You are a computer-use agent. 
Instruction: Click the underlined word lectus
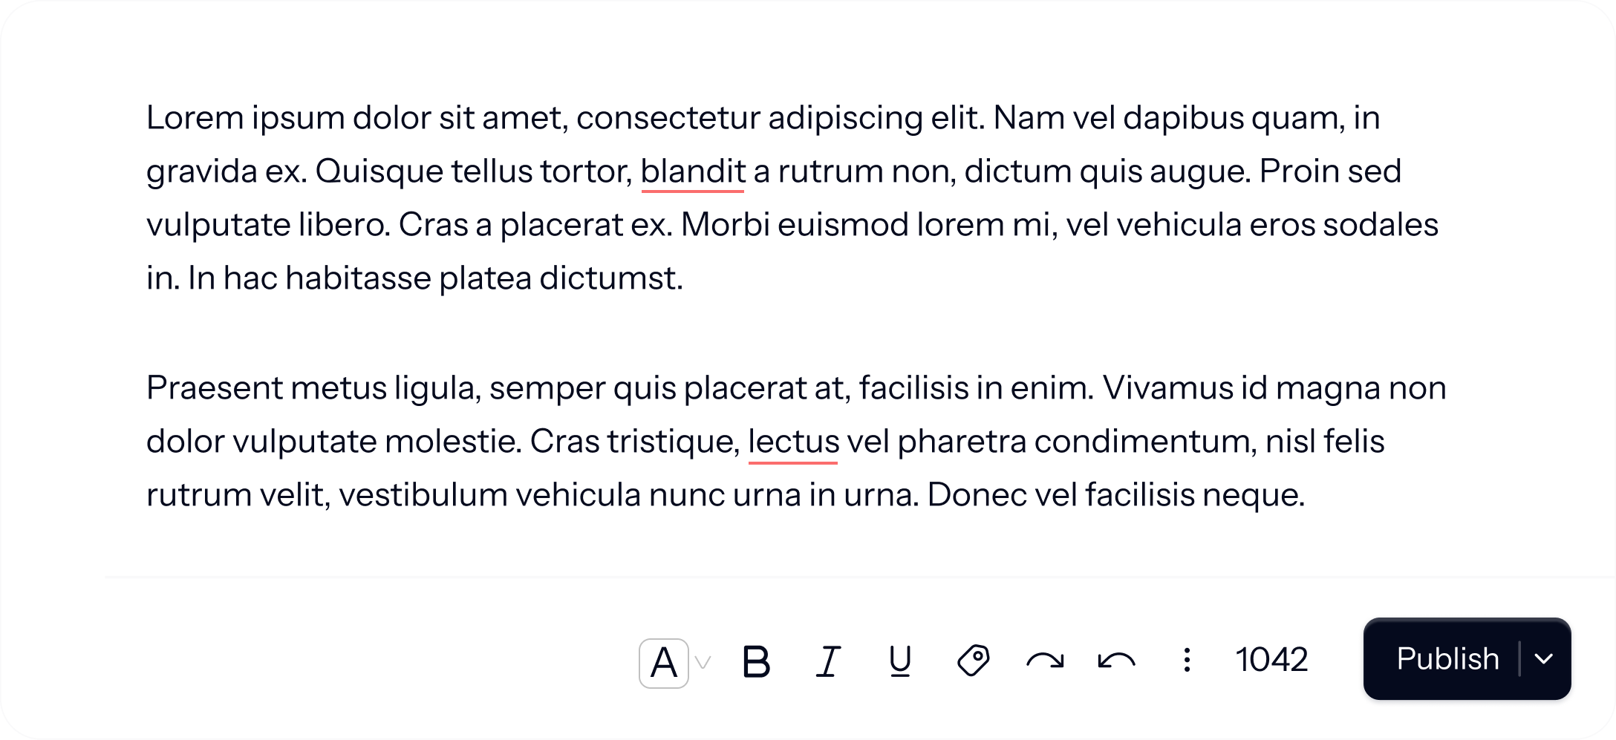coord(792,440)
